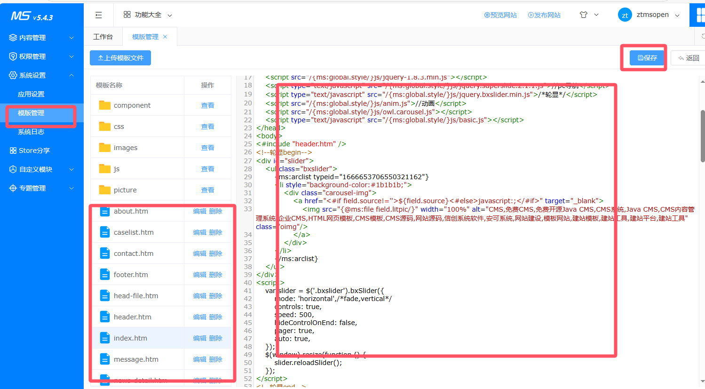Screen dimensions: 705x389
Task: Click 预览网站 preview link
Action: [x=500, y=15]
